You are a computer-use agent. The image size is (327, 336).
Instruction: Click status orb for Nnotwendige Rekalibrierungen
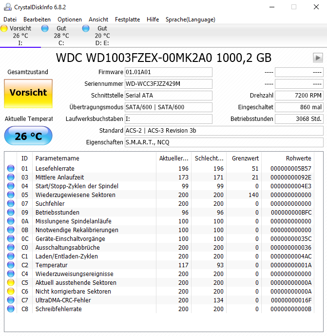coord(11,230)
